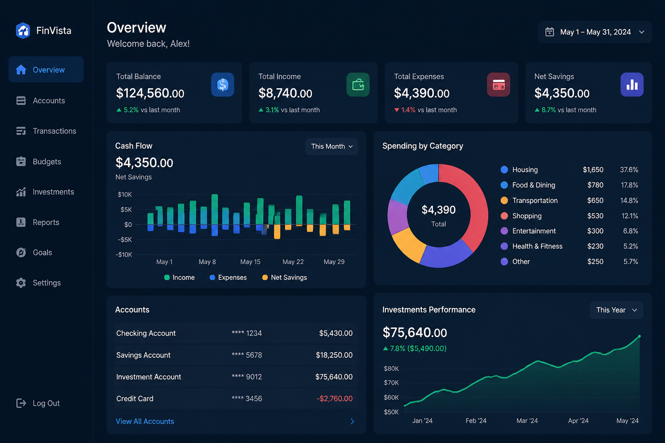This screenshot has height=443, width=665.
Task: Open the Overview menu item
Action: [x=46, y=70]
